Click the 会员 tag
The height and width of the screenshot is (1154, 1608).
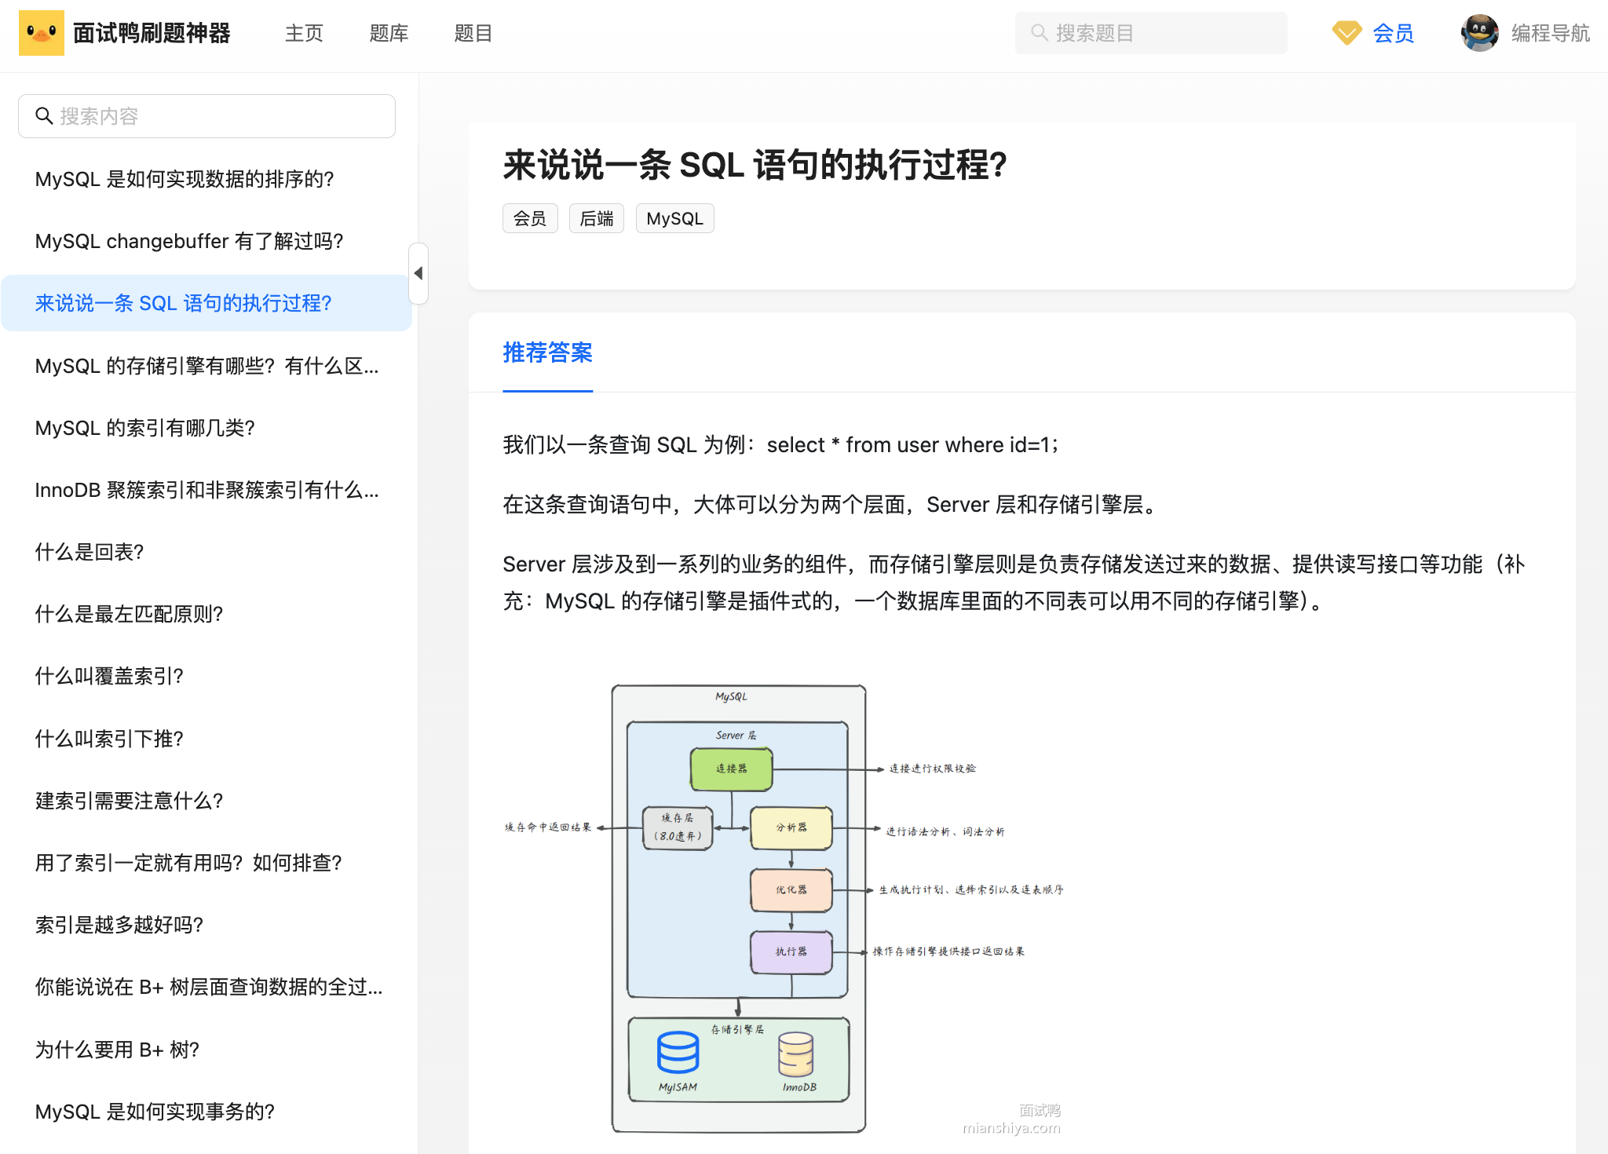(530, 218)
